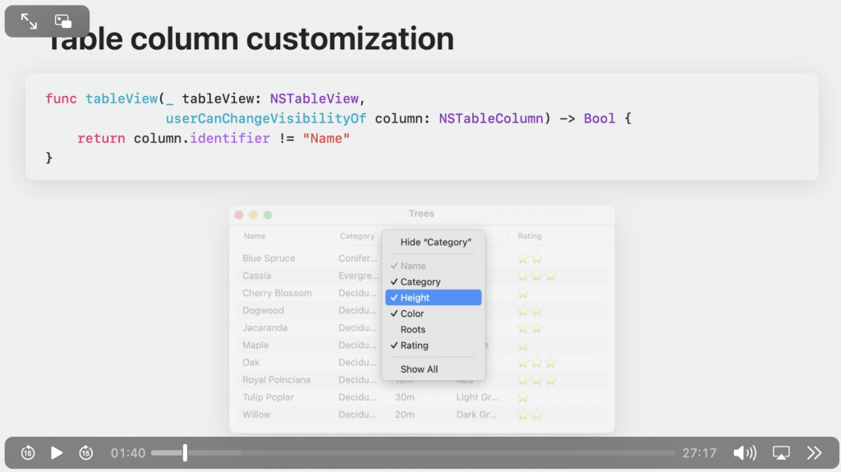Open AirPlay output options
Viewport: 841px width, 472px height.
point(781,452)
